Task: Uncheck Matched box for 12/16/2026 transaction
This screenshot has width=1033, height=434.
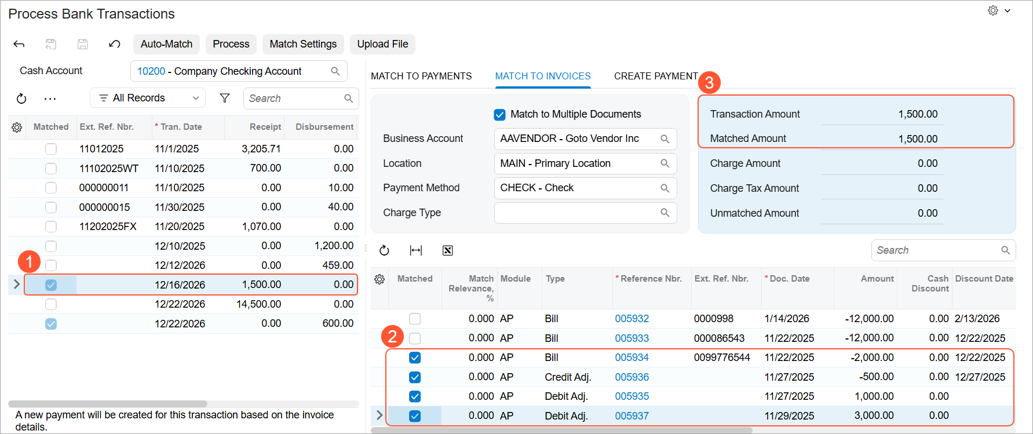Action: coord(51,285)
